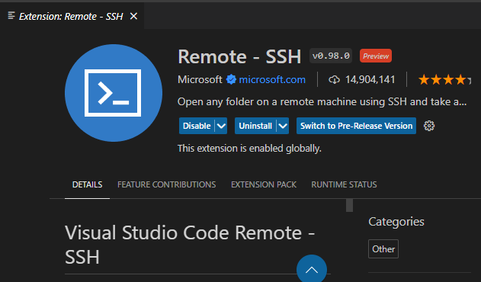481x282 pixels.
Task: Click the Visual Studio Code Remote - SSH heading
Action: 190,245
